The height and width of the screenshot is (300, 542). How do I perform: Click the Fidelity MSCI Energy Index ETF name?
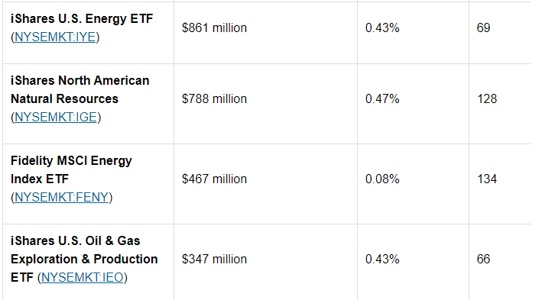coord(71,169)
